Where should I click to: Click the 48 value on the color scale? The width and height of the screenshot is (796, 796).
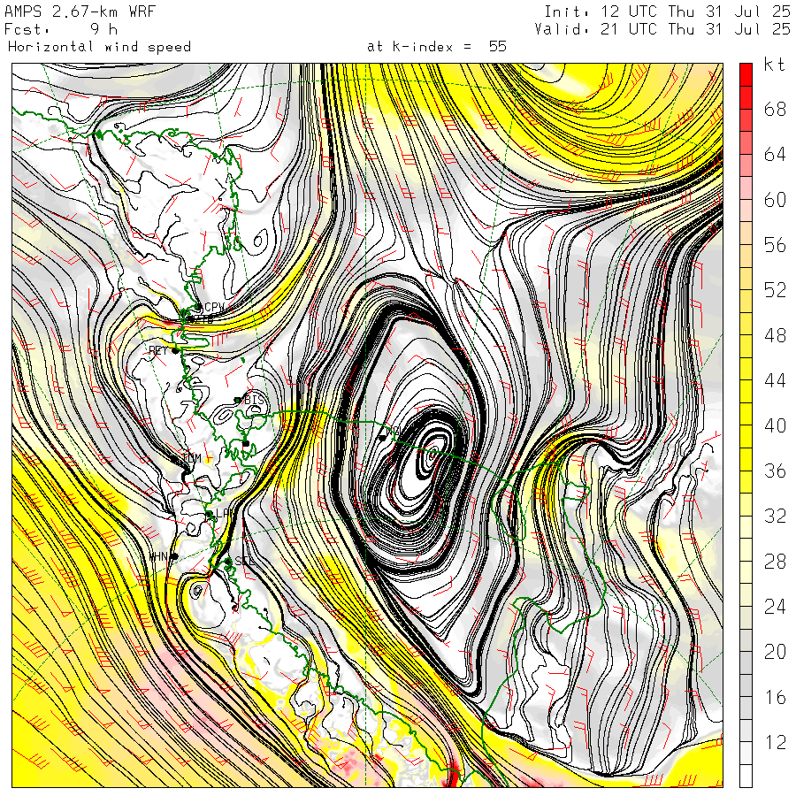775,335
